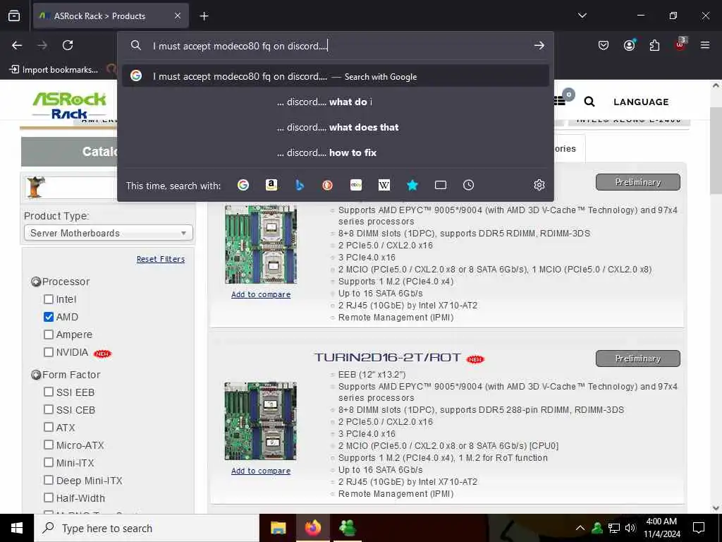Open File Explorer from taskbar
This screenshot has height=542, width=722.
(x=278, y=528)
